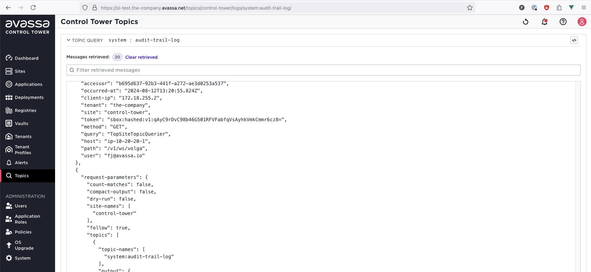
Task: Open the browser hamburger menu
Action: pyautogui.click(x=584, y=8)
